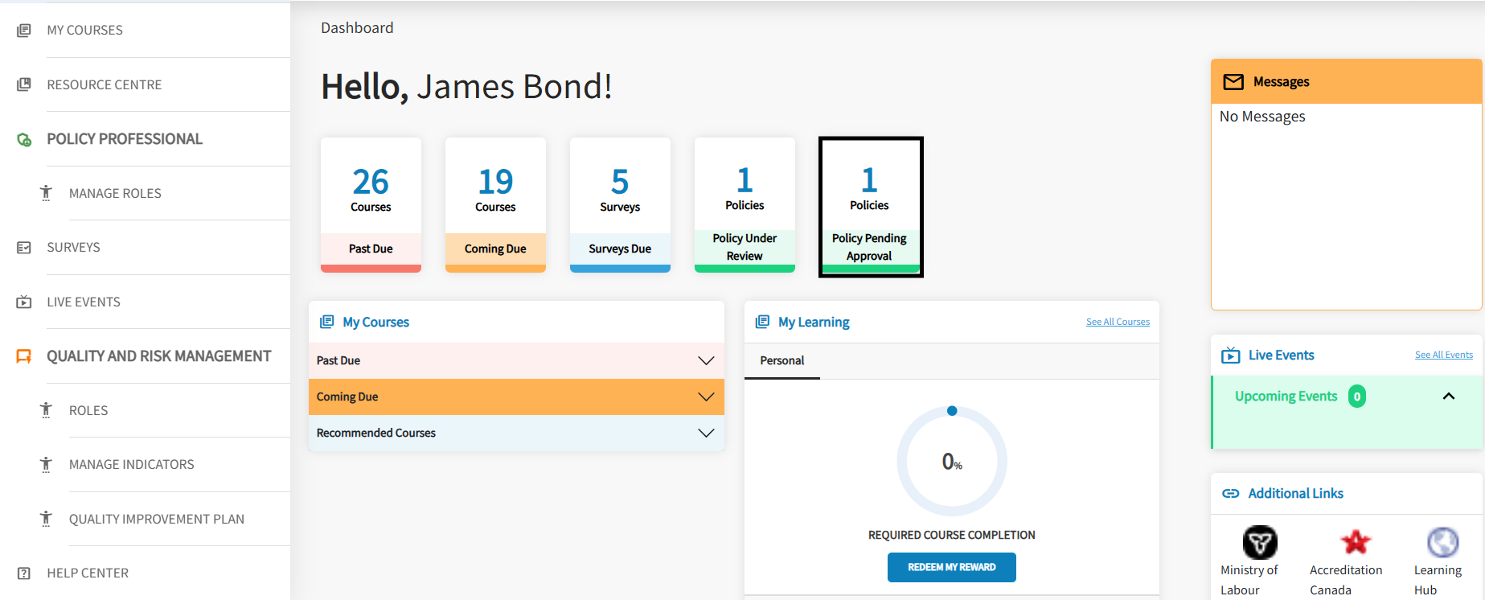Screen dimensions: 1485x600
Task: Open MY COURSES in the sidebar
Action: click(84, 31)
